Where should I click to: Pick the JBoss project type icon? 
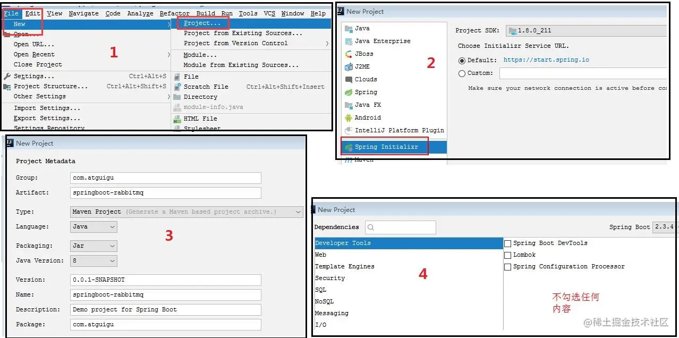pyautogui.click(x=349, y=54)
